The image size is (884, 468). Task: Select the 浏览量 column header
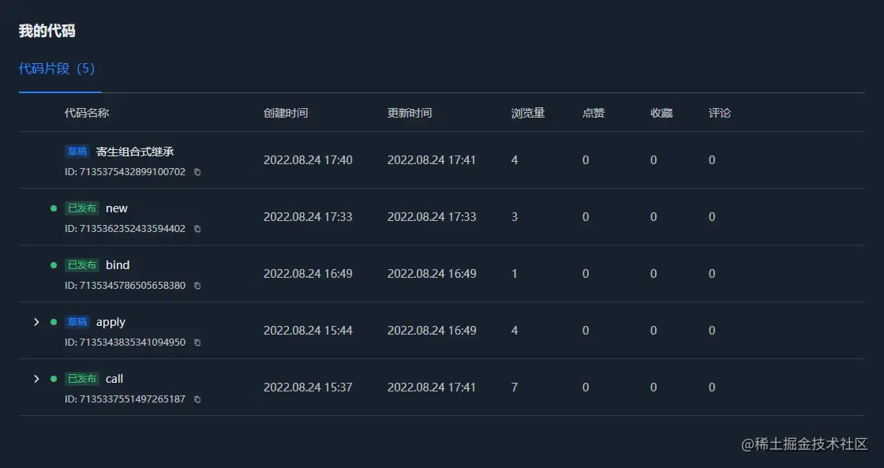pos(526,112)
